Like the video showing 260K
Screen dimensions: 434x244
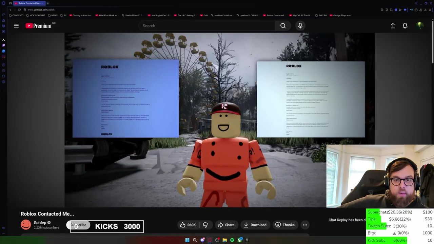(x=188, y=225)
